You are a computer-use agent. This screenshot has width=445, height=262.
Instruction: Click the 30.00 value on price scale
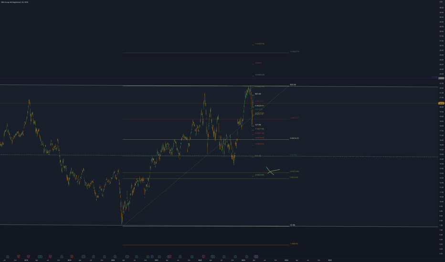pos(441,12)
